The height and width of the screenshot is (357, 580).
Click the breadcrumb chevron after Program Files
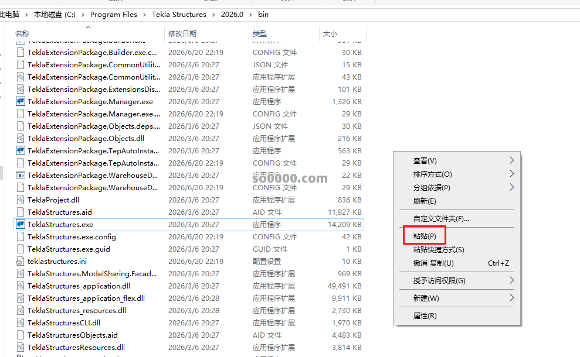[145, 15]
